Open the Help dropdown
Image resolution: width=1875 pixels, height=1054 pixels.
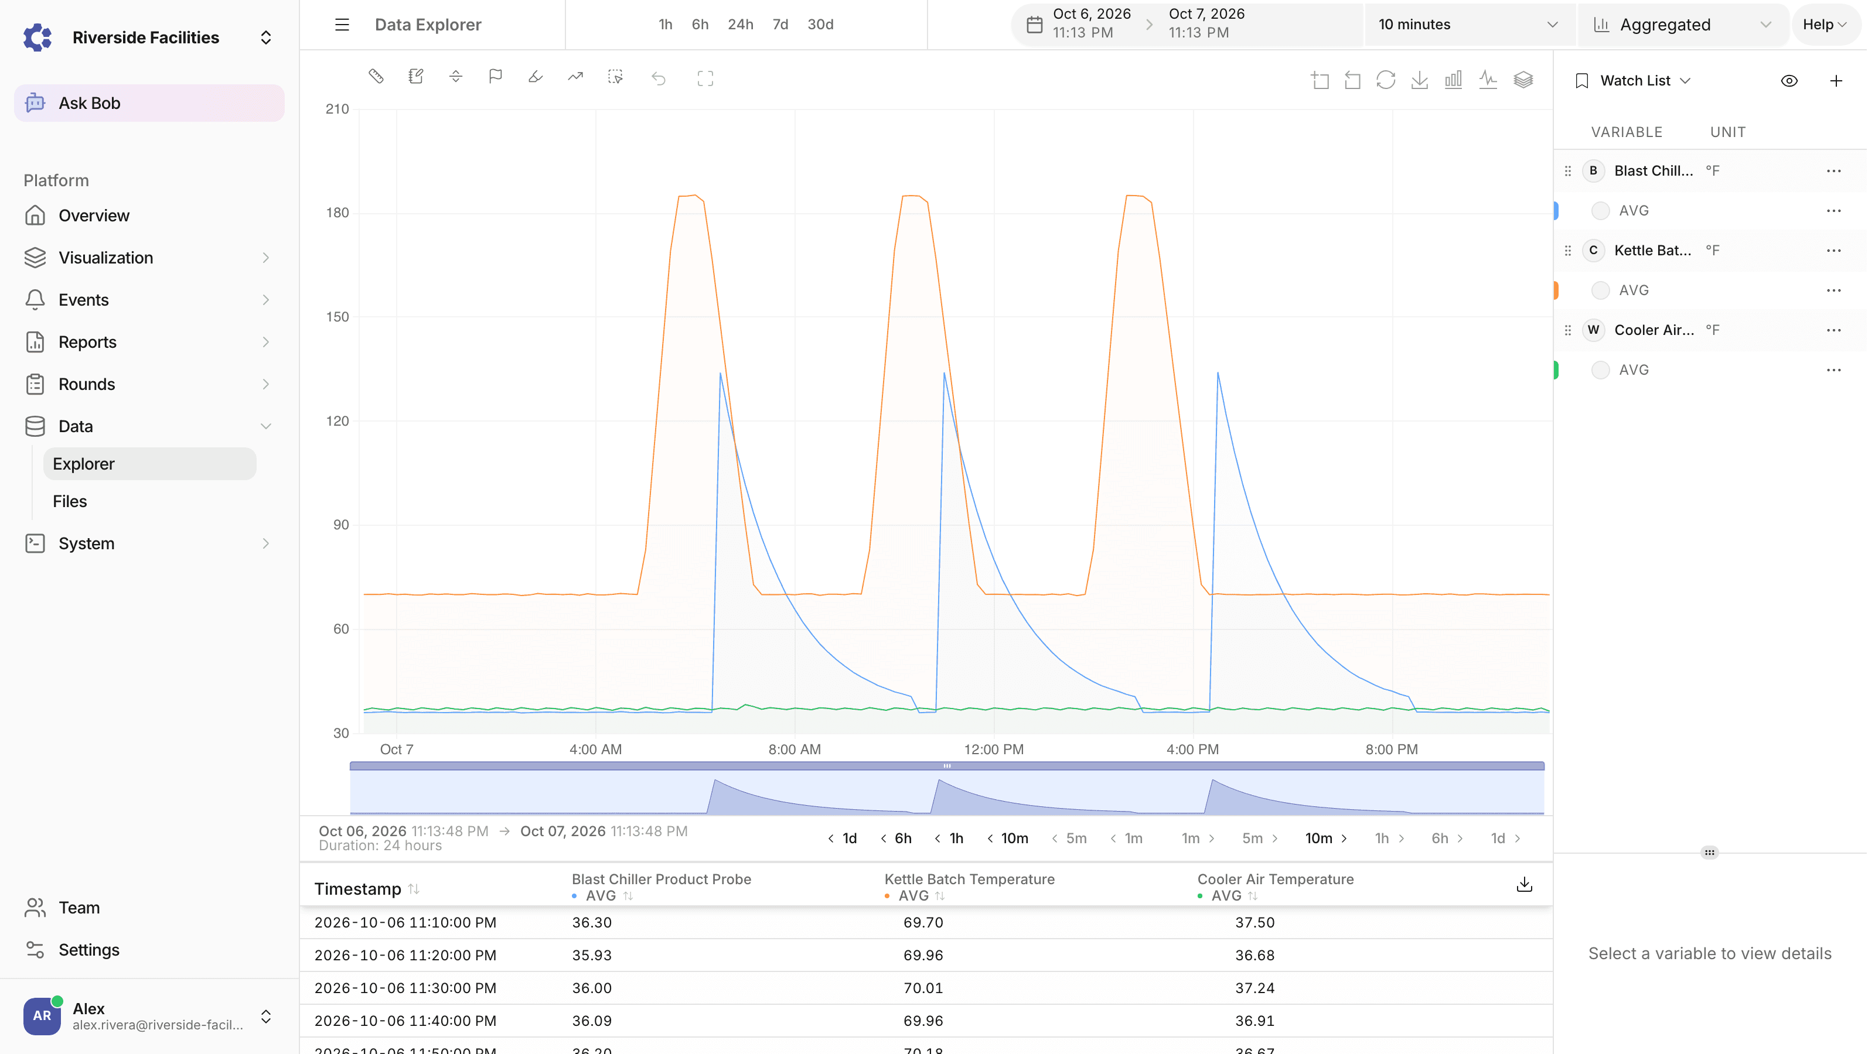pos(1825,25)
